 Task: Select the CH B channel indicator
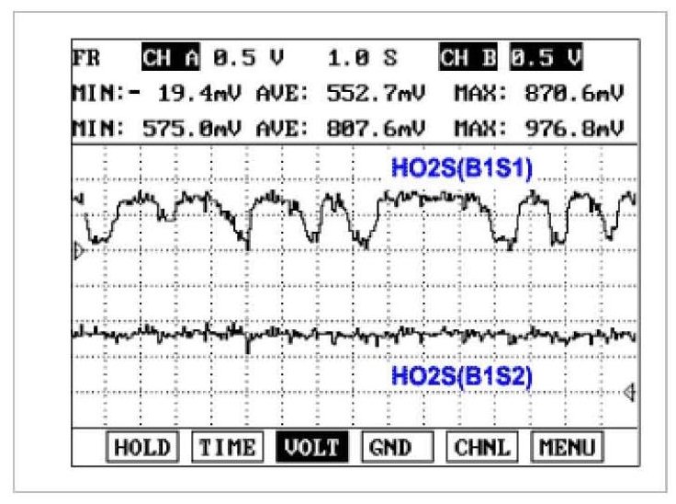(x=469, y=59)
